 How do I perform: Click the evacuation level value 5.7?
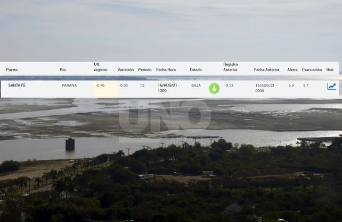click(306, 86)
